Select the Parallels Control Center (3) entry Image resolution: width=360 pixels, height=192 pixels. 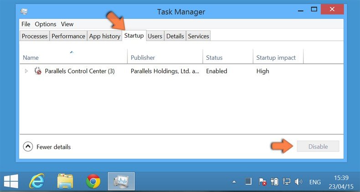point(80,71)
